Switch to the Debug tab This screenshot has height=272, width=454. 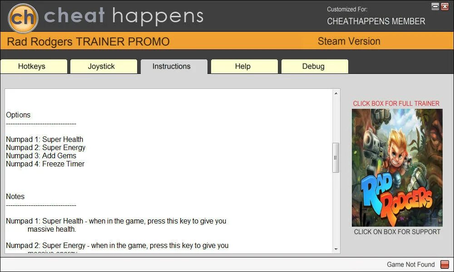[315, 67]
